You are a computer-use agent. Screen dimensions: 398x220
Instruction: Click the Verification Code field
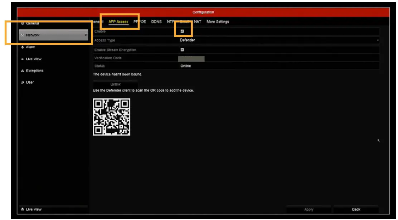pyautogui.click(x=279, y=58)
